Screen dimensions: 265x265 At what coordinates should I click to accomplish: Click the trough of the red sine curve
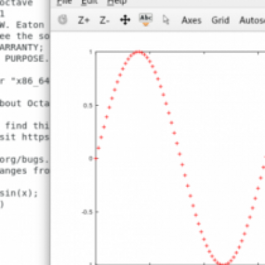(223, 263)
